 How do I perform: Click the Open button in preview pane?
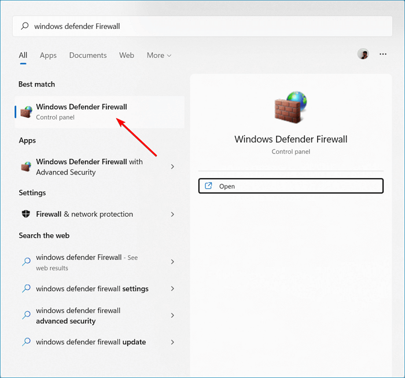pos(291,186)
